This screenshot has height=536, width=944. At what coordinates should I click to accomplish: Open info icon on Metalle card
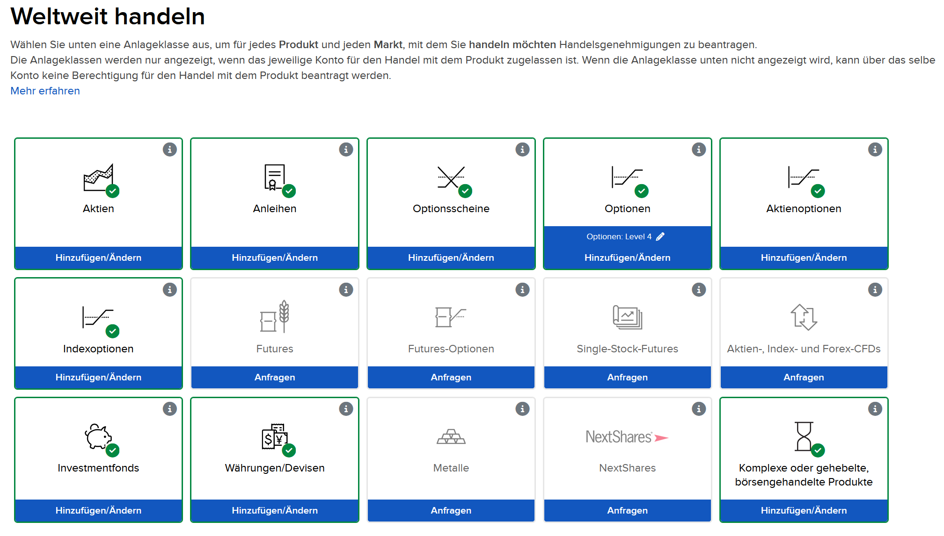[x=522, y=409]
